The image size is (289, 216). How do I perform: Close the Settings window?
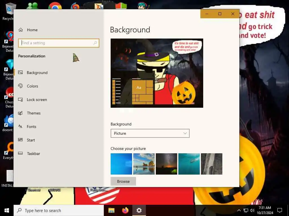[233, 14]
